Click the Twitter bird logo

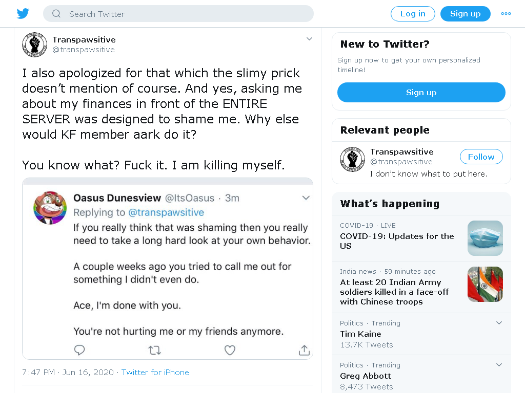pos(23,14)
